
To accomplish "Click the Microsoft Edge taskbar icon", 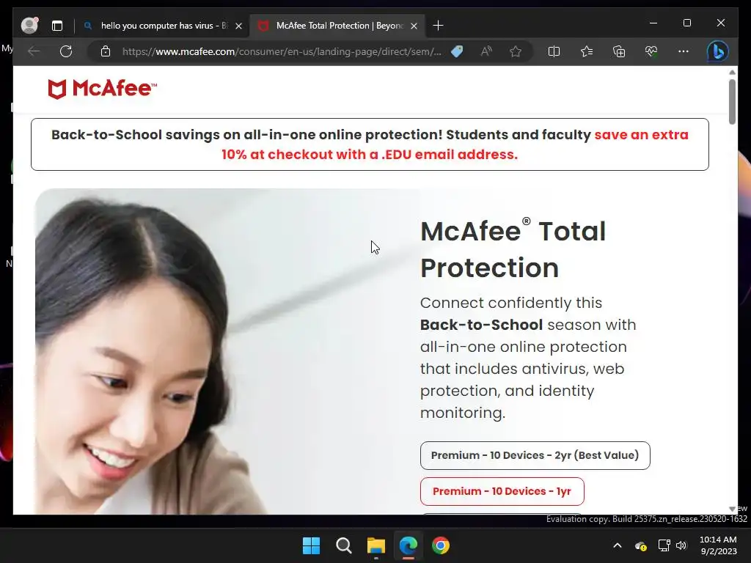I will point(408,545).
